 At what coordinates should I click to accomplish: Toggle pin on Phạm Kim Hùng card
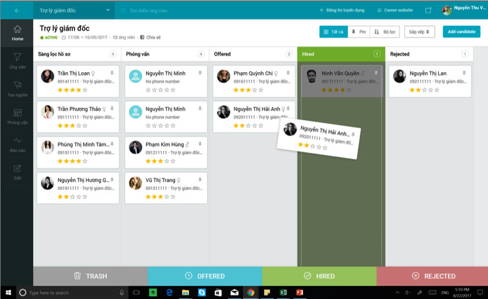coord(199,144)
